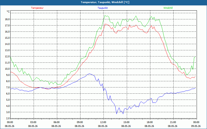Click the '14,0' y-axis value
The height and width of the screenshot is (129, 207).
coord(7,44)
